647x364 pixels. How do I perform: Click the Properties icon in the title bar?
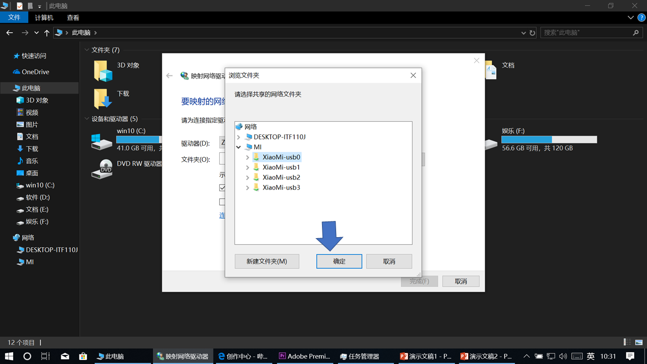[20, 6]
